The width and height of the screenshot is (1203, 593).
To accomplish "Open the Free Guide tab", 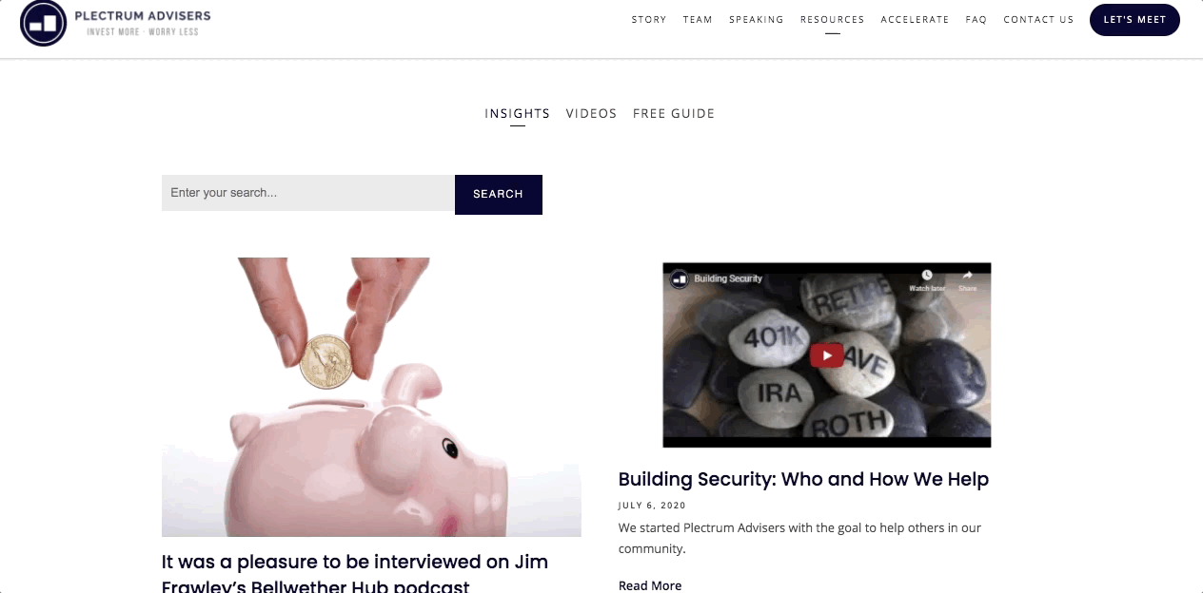I will click(x=674, y=114).
